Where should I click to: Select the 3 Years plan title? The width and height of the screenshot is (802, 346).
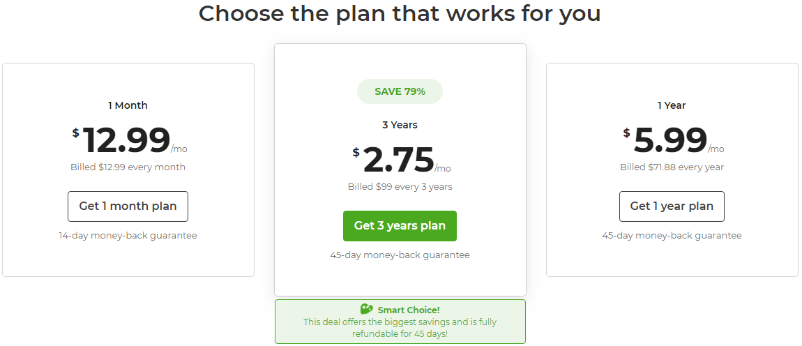coord(400,125)
